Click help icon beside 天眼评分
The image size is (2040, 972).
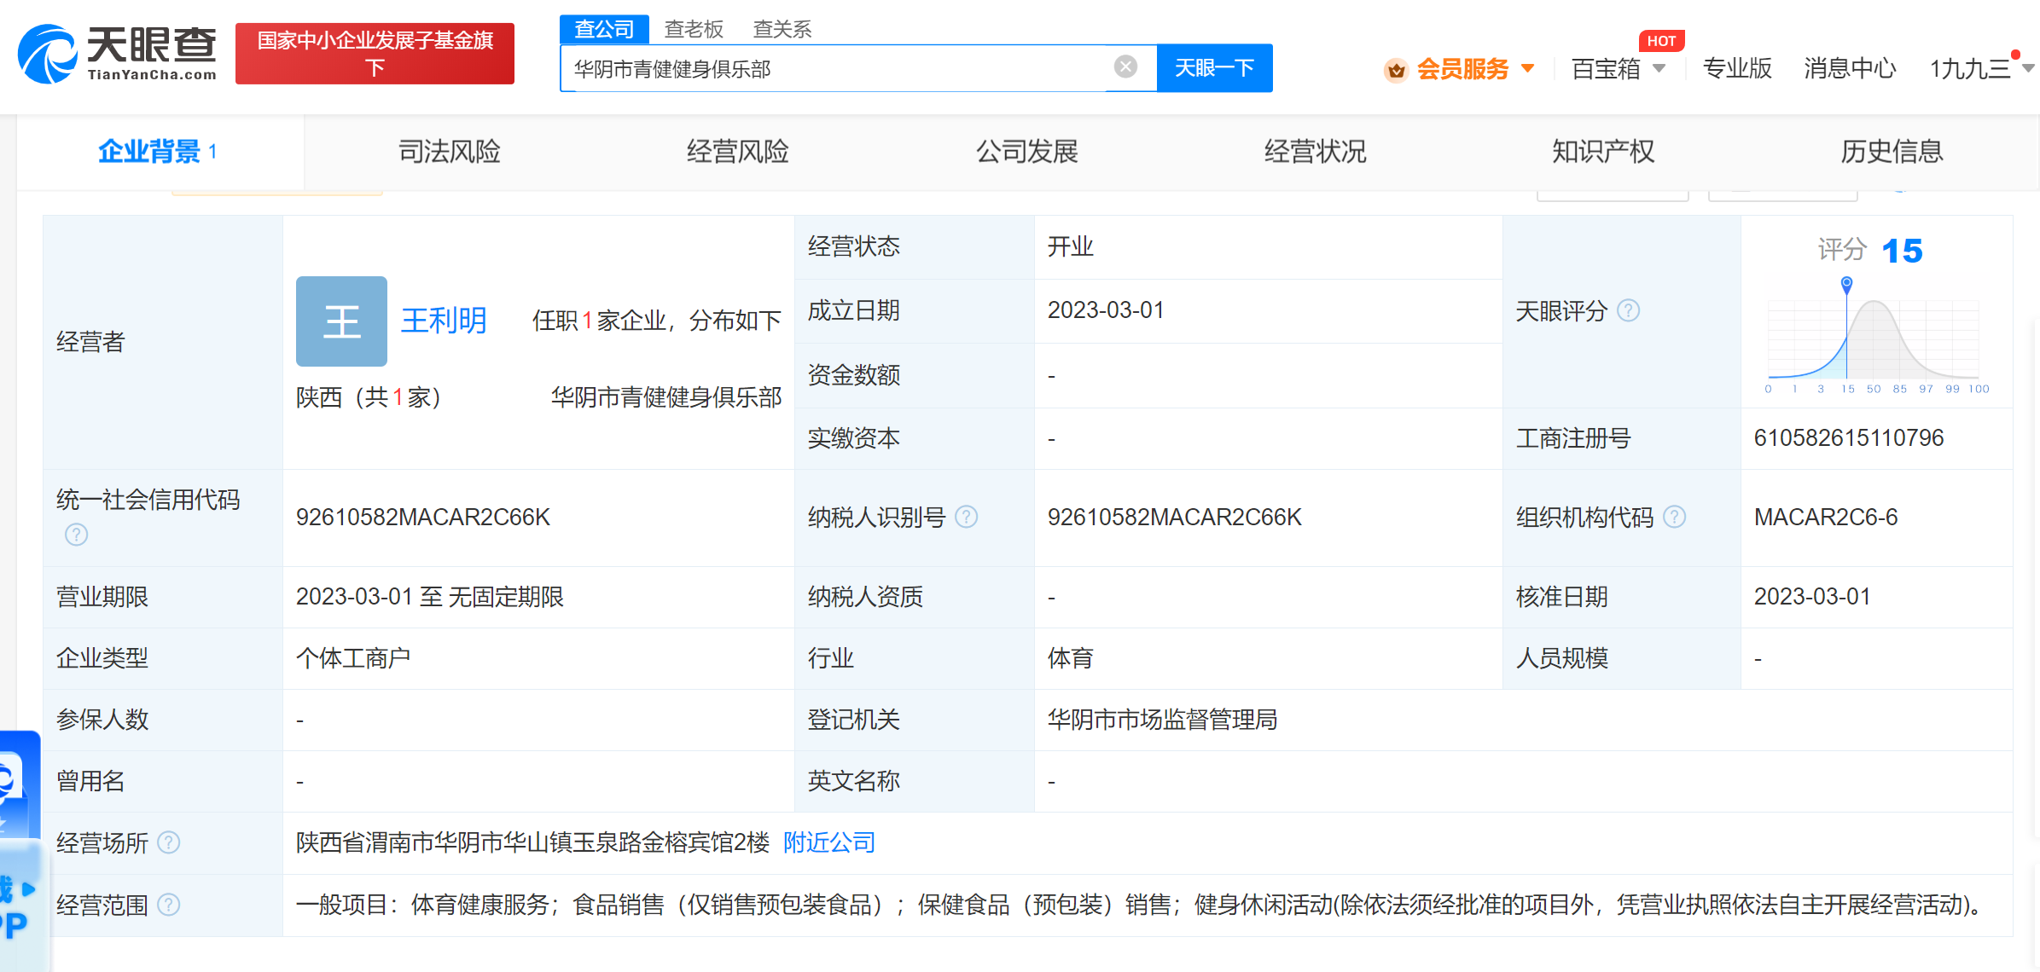(x=1628, y=310)
